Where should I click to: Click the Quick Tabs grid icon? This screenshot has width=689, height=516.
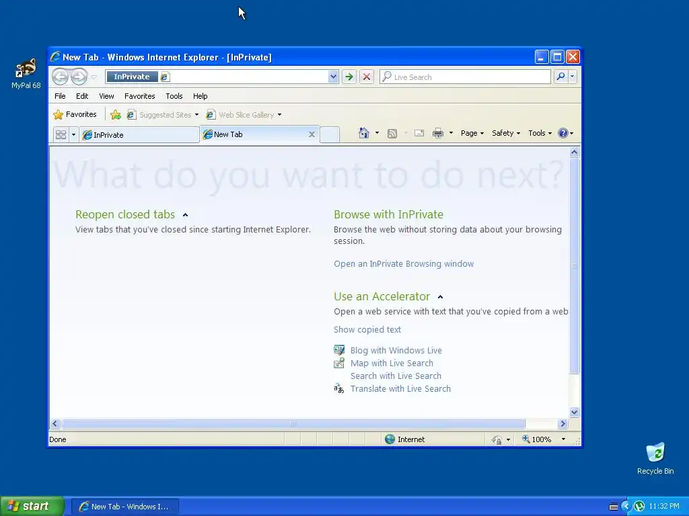(61, 134)
